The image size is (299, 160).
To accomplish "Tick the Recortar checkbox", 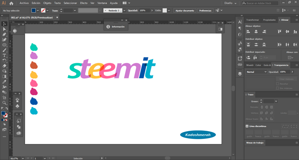I will [x=278, y=84].
